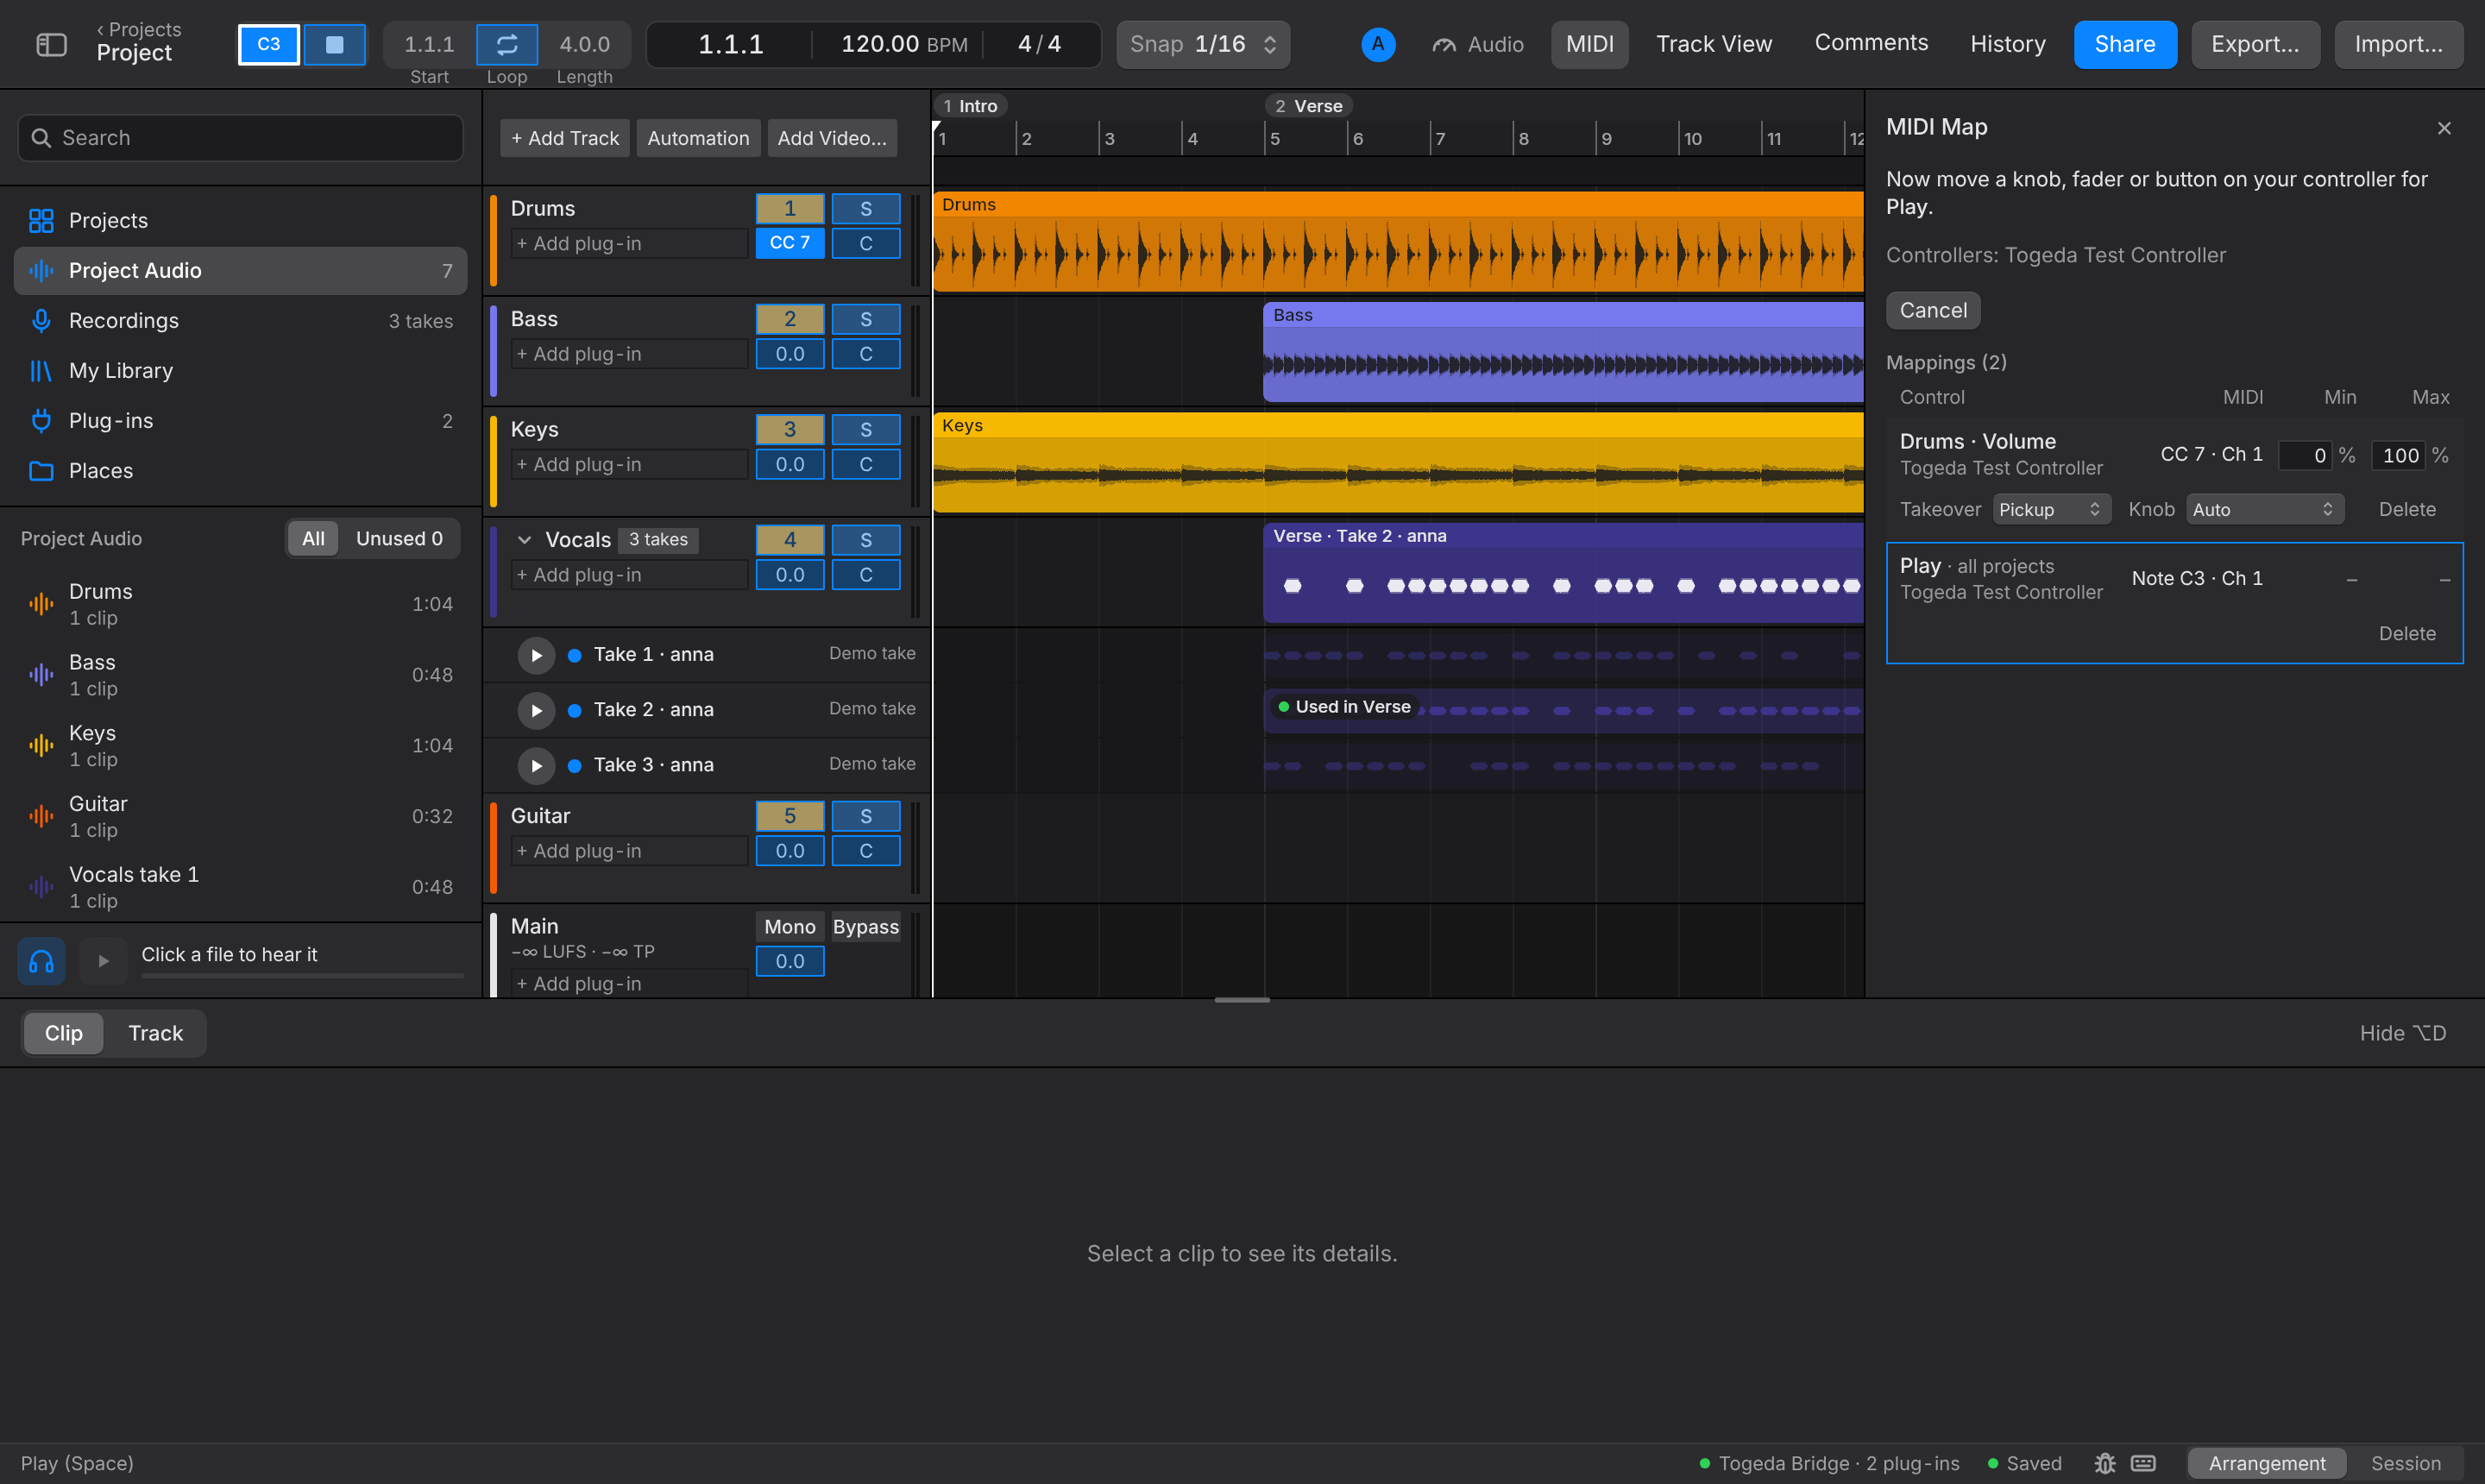Click the stop transport button
2485x1484 pixels.
pos(335,44)
